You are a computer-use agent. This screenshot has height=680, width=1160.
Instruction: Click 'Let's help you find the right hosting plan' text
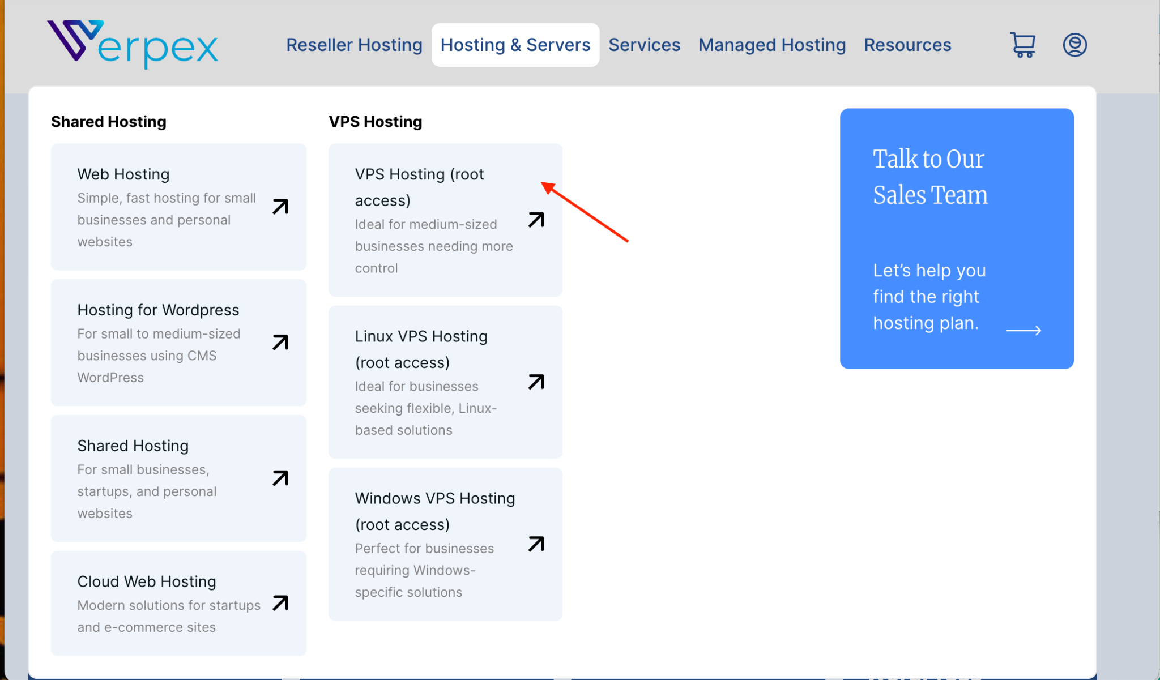929,297
